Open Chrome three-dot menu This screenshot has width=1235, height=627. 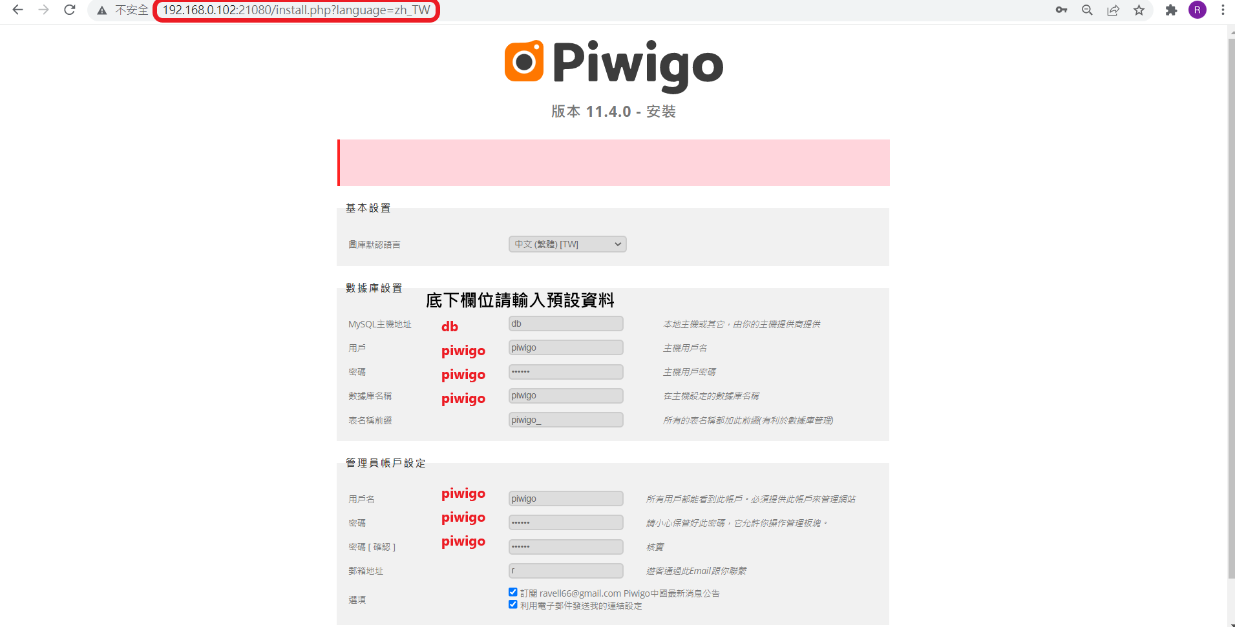tap(1223, 10)
